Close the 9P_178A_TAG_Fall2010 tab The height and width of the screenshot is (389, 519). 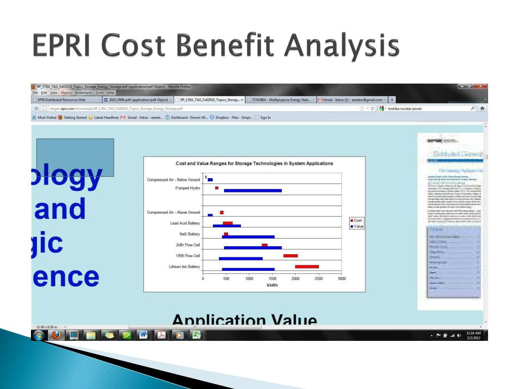[242, 100]
